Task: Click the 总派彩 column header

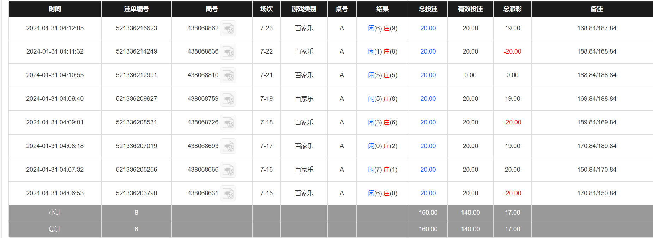Action: coord(512,9)
